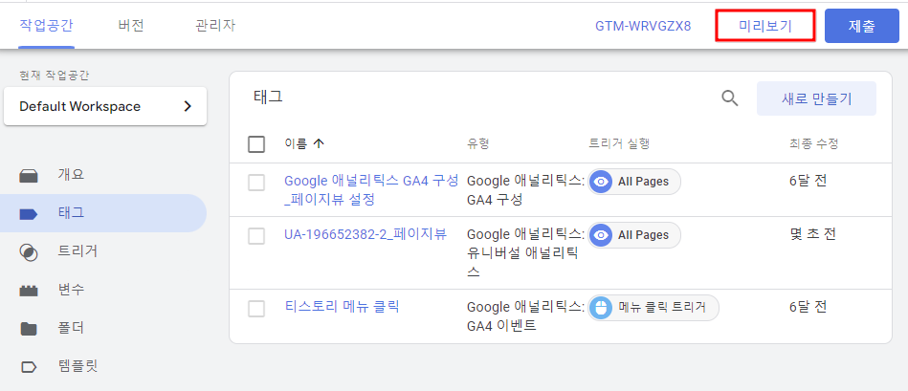Click '6달 전' in the 티스토리 메뉴 클릭 row

click(x=808, y=307)
